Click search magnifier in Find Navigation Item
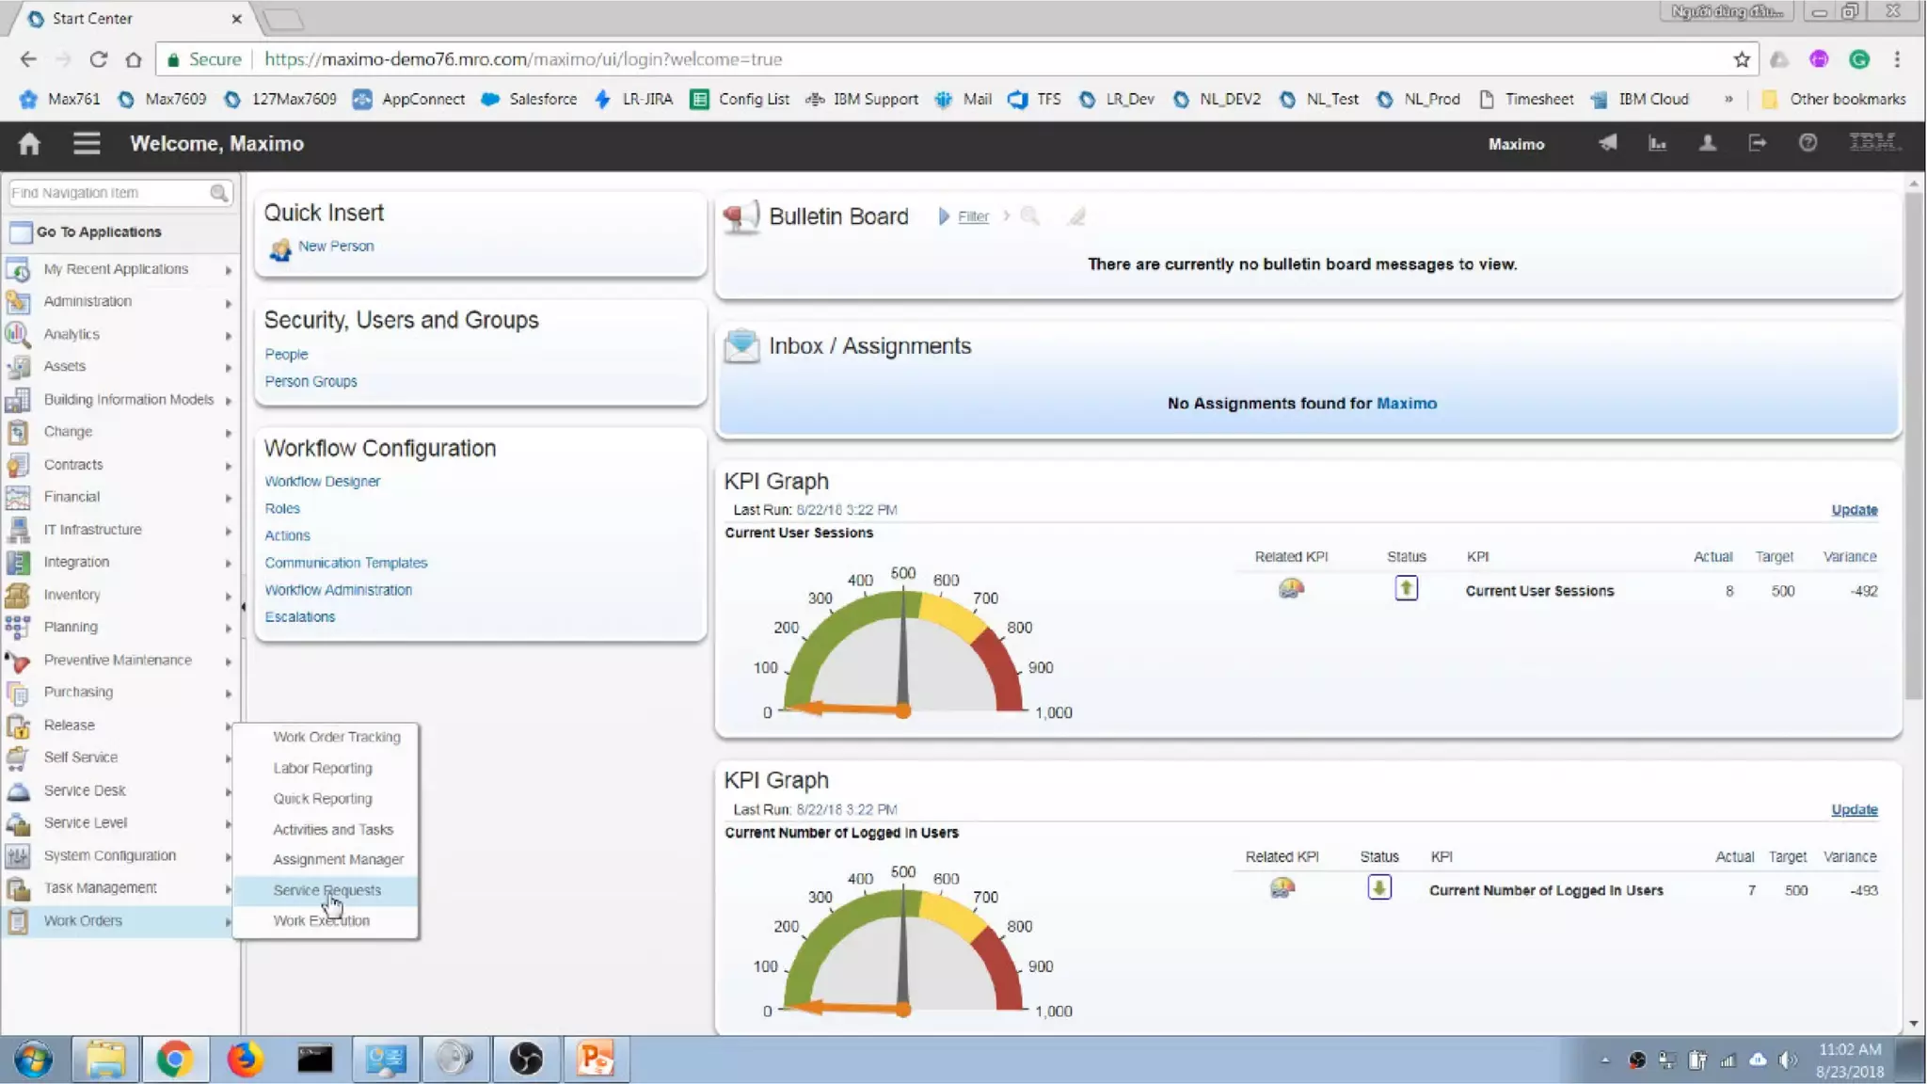Viewport: 1927px width, 1084px height. (218, 193)
